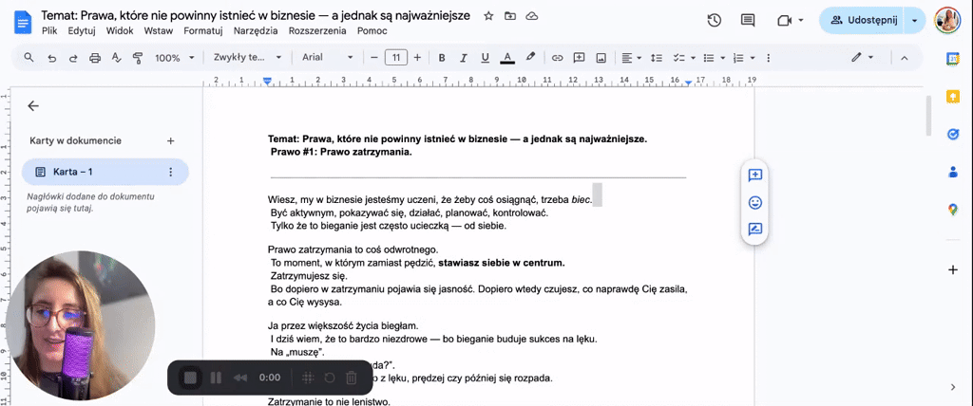Open Google Tasks side panel
973x406 pixels.
tap(953, 135)
